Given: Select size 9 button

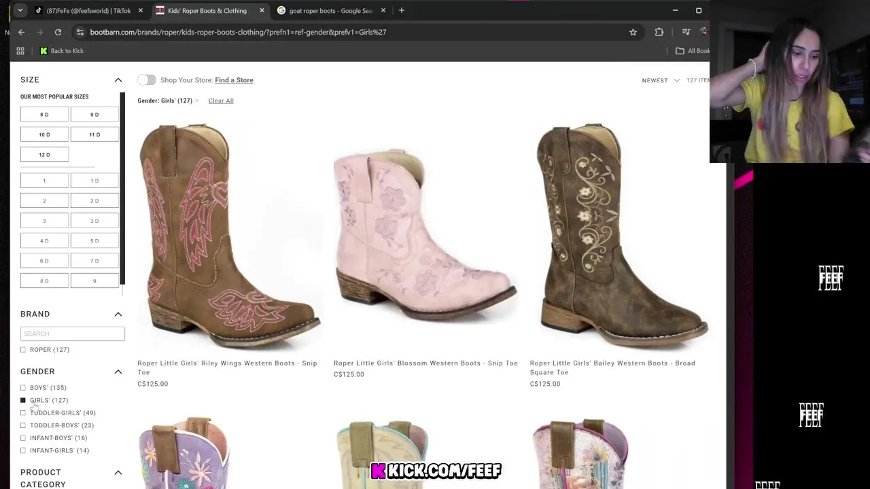Looking at the screenshot, I should [x=94, y=281].
